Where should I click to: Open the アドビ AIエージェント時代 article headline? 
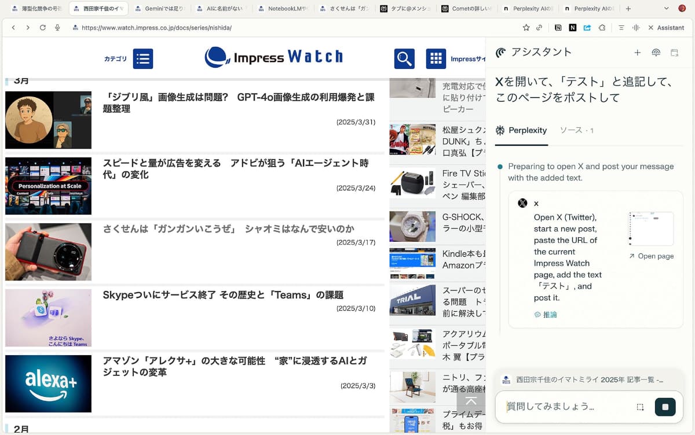(236, 169)
